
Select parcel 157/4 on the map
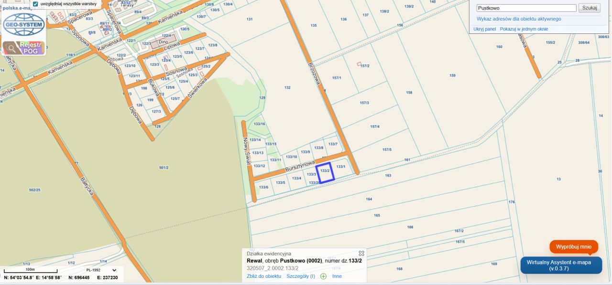coord(374,127)
